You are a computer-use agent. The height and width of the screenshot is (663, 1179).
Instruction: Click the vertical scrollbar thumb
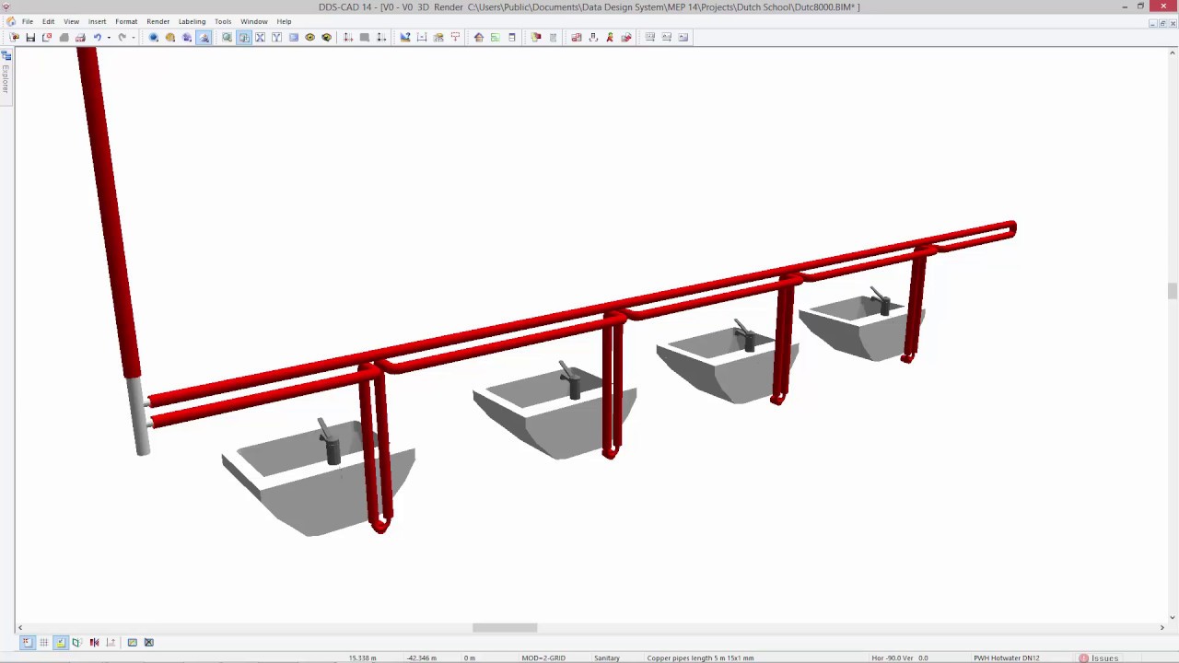point(1172,291)
